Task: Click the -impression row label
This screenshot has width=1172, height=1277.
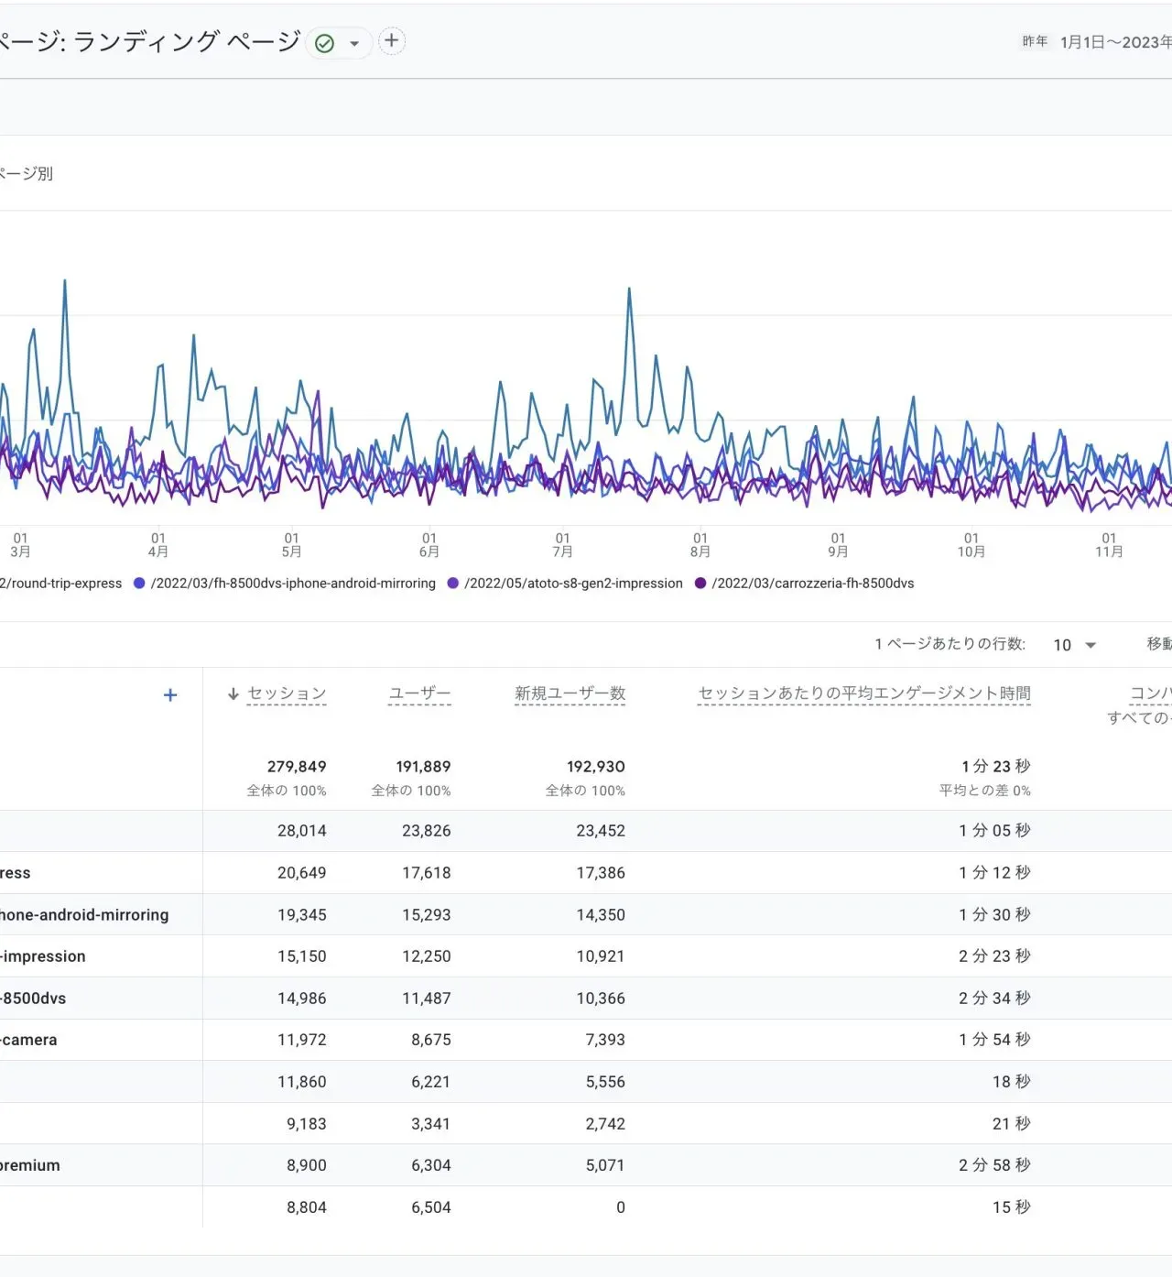Action: pos(43,956)
